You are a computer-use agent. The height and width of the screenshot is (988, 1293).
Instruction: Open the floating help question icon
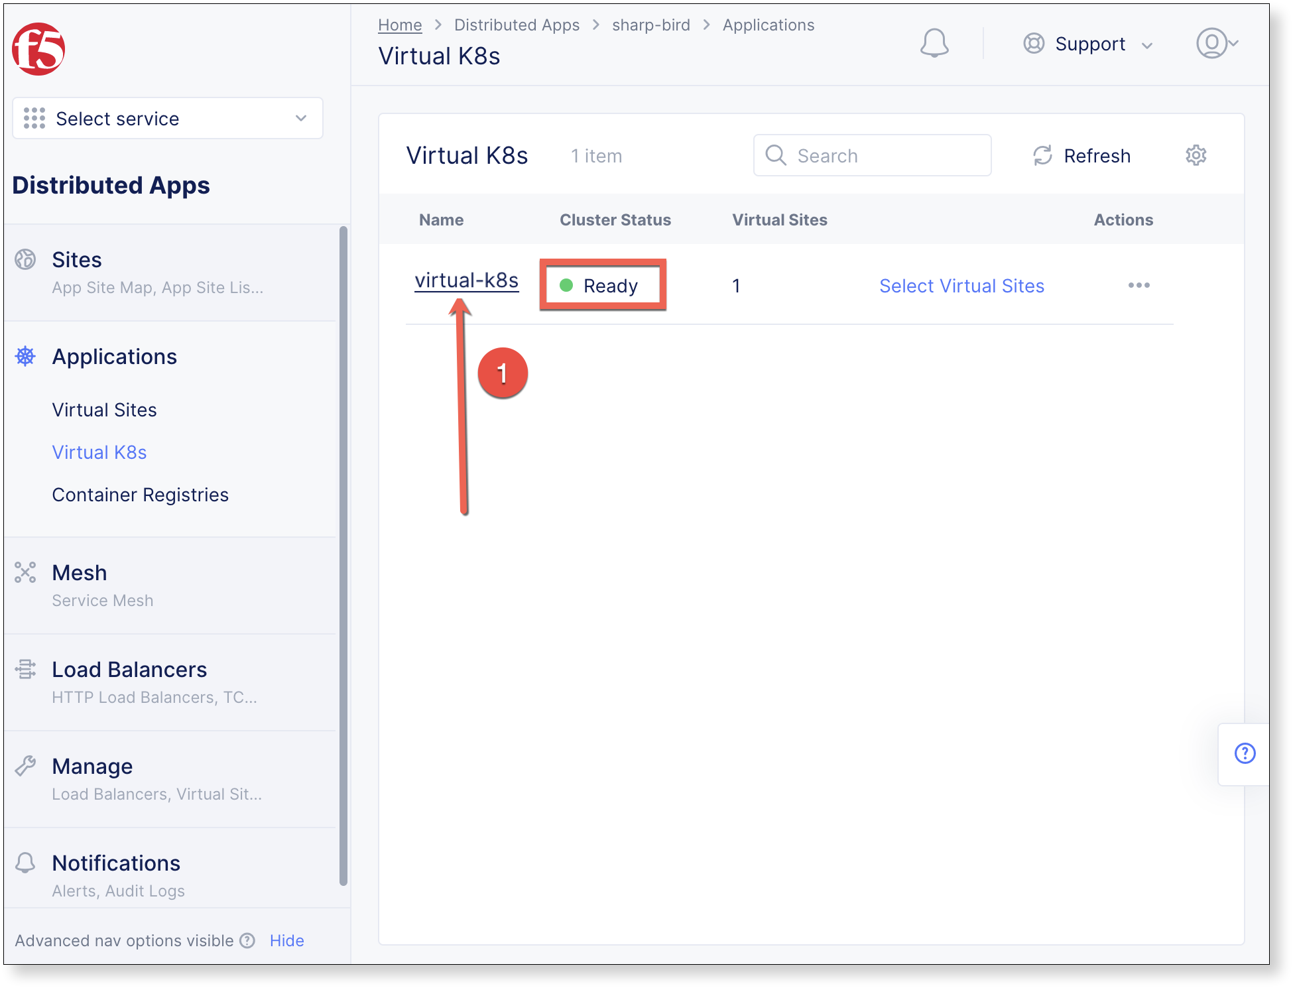click(x=1245, y=753)
